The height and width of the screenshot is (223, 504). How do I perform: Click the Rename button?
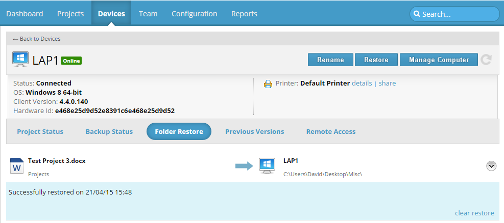330,60
